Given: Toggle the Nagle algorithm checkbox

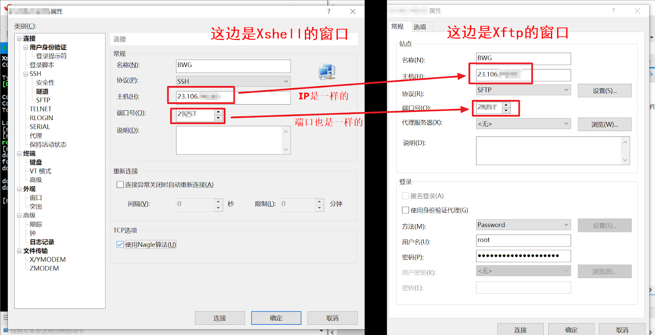Looking at the screenshot, I should click(120, 245).
